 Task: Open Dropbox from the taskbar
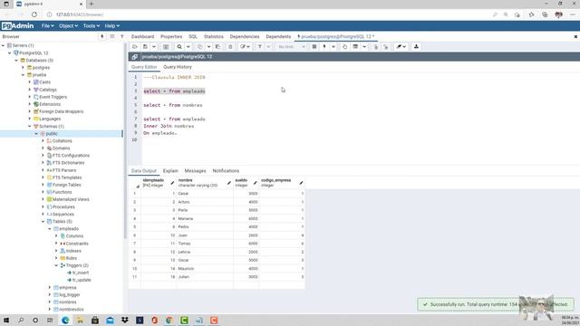click(125, 320)
